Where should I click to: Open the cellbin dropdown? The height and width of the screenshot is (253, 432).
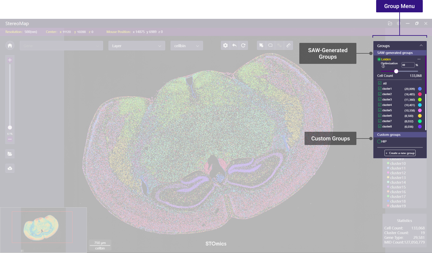click(186, 46)
